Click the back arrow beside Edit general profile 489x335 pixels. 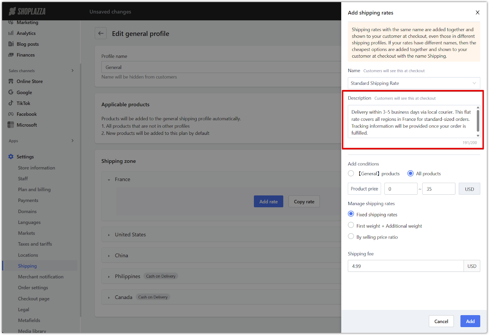point(101,33)
